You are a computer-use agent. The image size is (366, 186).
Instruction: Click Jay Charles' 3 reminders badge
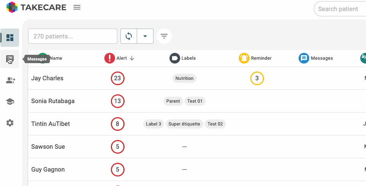click(257, 78)
